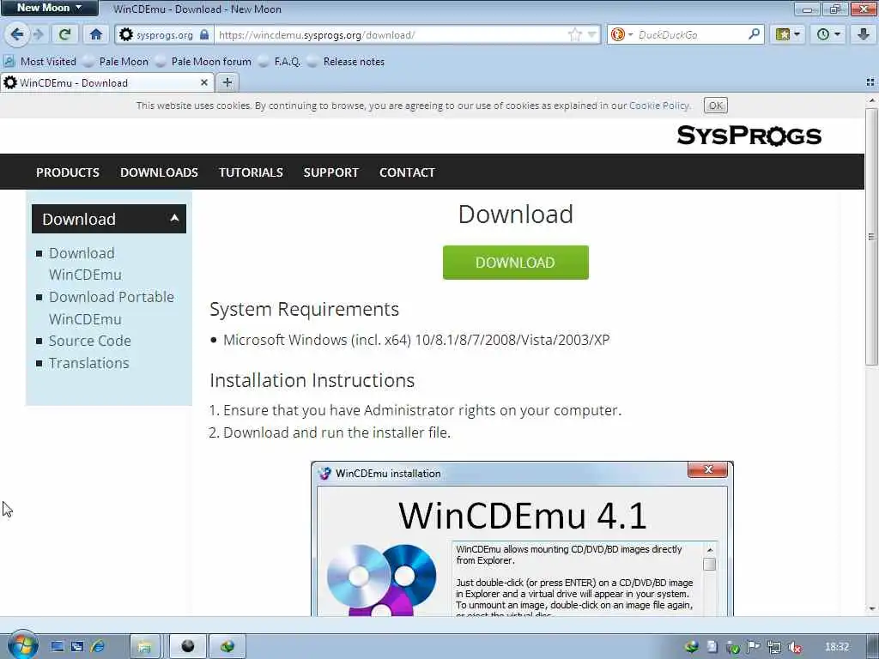Image resolution: width=879 pixels, height=659 pixels.
Task: Click the green DOWNLOAD button
Action: pos(515,263)
